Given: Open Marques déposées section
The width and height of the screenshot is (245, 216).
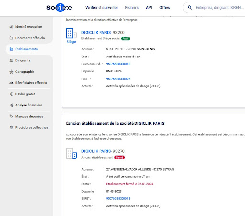Looking at the screenshot, I should click(x=29, y=116).
